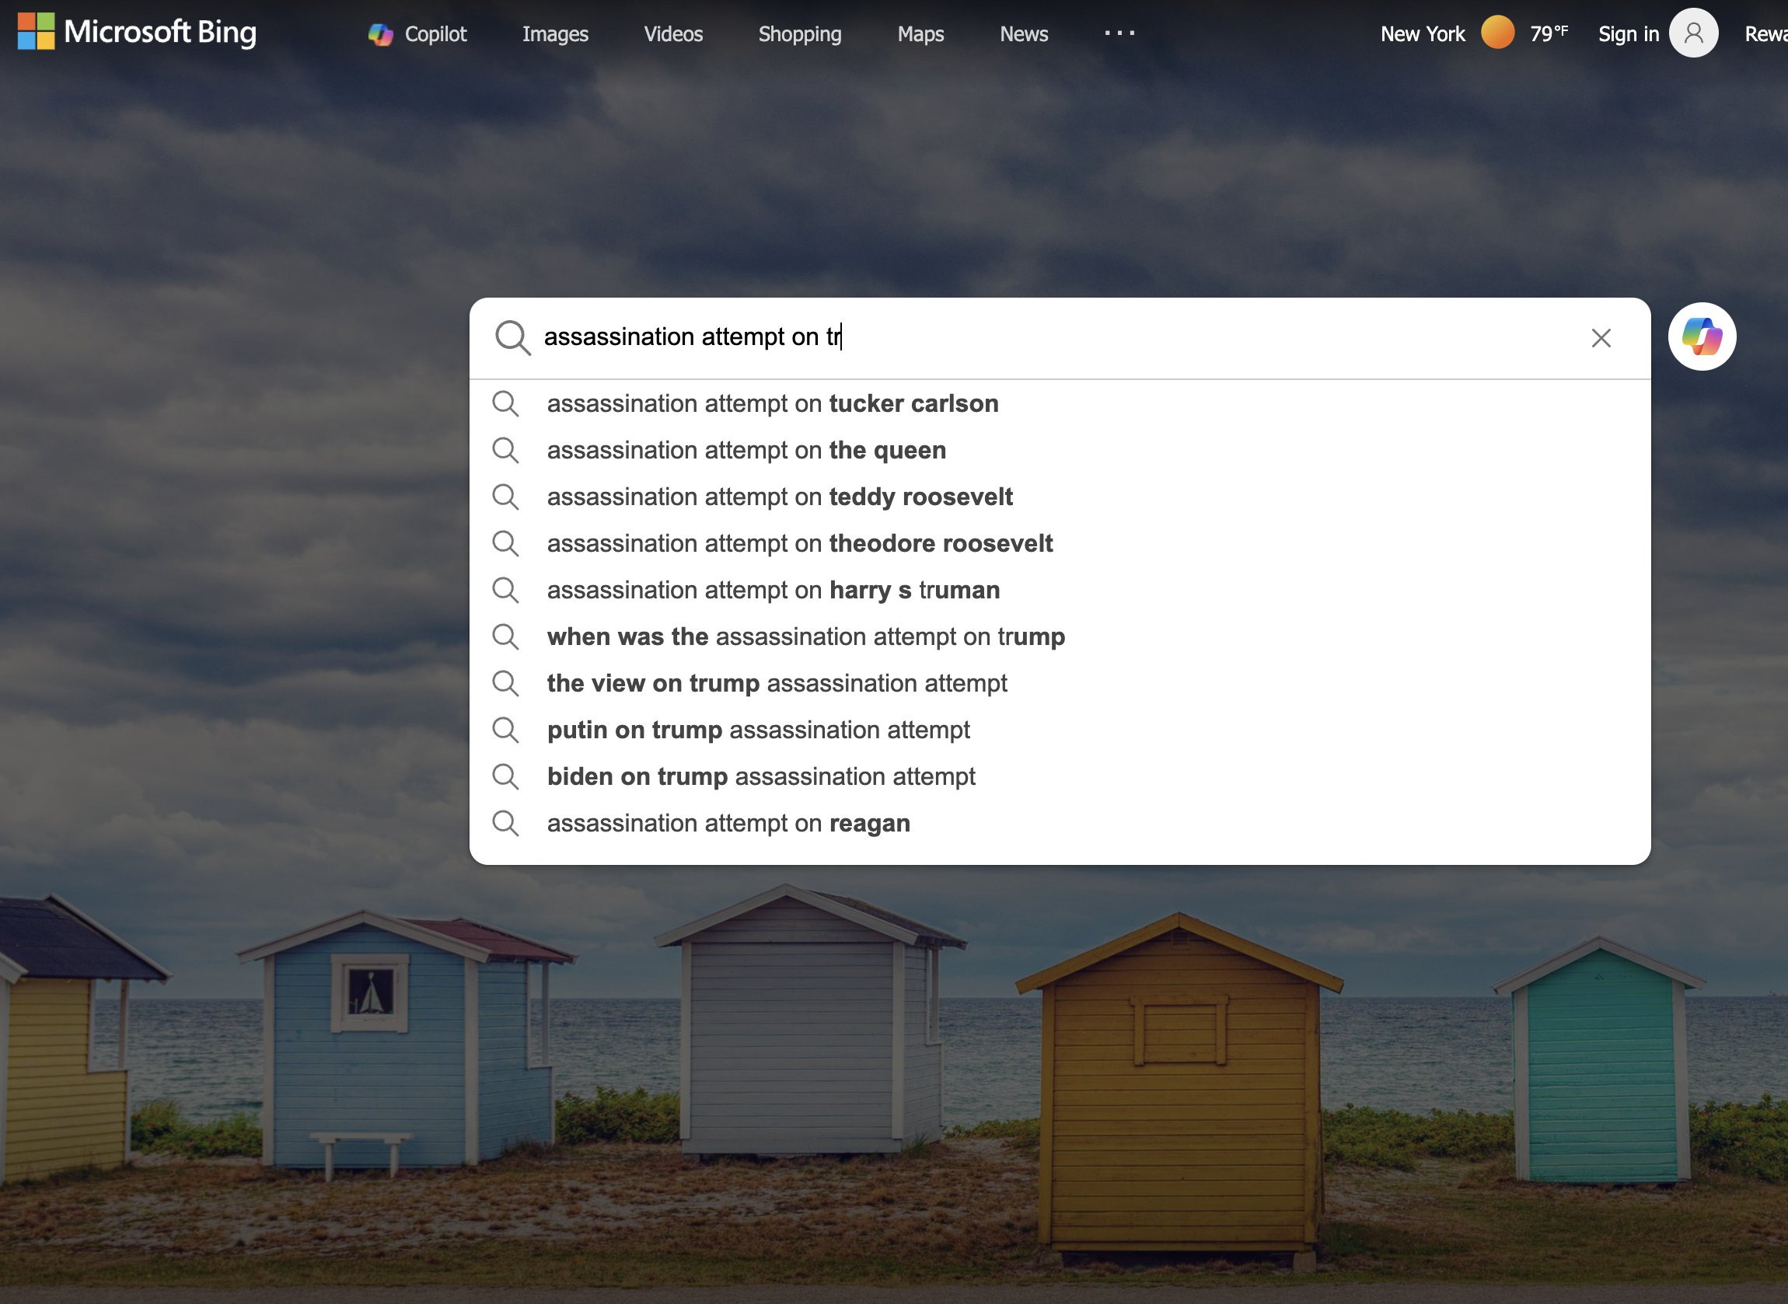1788x1304 pixels.
Task: Open the News tab
Action: (x=1024, y=34)
